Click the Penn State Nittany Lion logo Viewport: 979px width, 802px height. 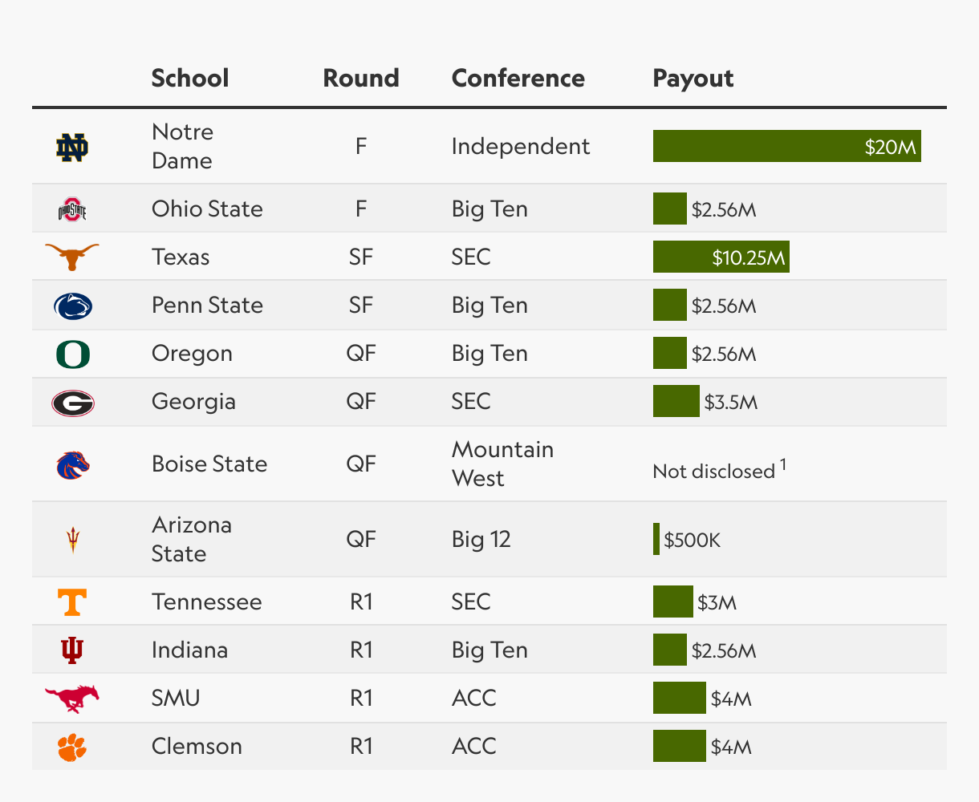(x=72, y=306)
